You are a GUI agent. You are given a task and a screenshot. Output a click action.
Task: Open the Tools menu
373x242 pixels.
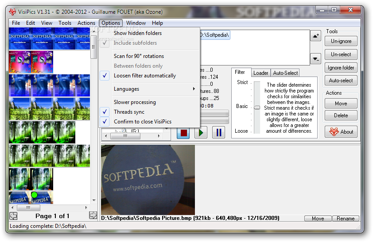click(x=65, y=23)
